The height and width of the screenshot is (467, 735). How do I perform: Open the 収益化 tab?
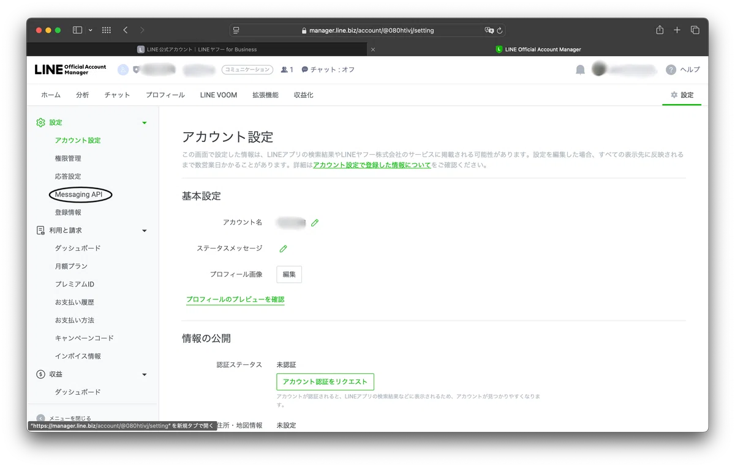click(303, 95)
